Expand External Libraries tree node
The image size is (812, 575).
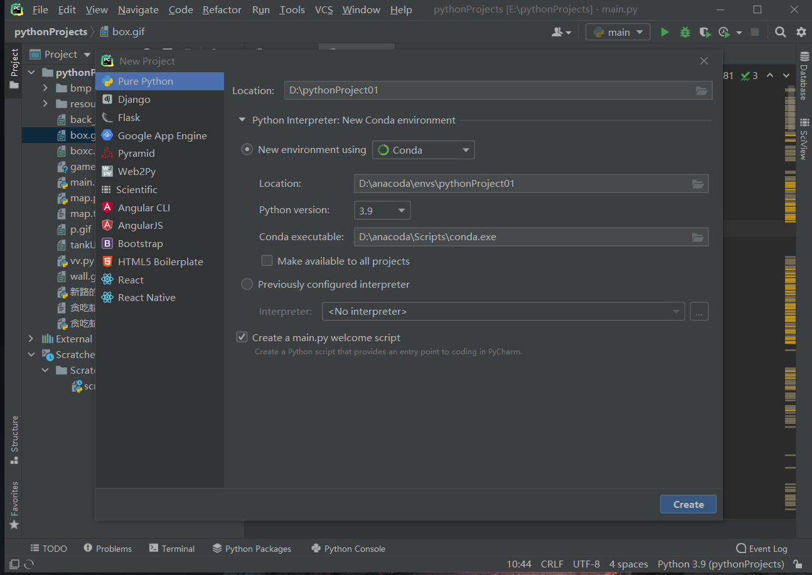[x=31, y=339]
